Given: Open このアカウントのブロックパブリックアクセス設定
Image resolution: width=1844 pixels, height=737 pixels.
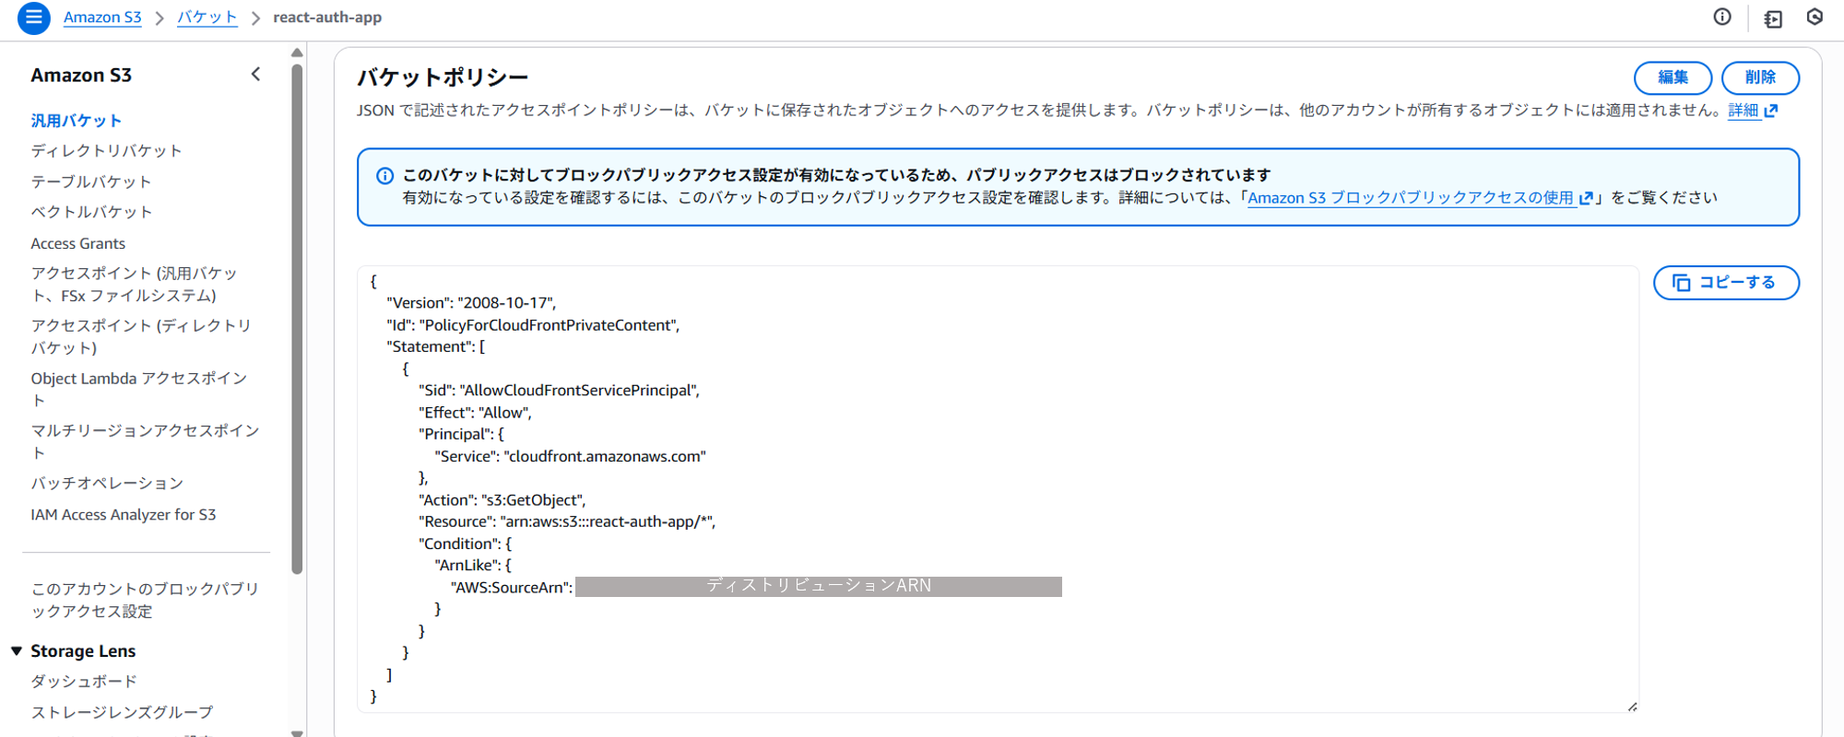Looking at the screenshot, I should [x=145, y=601].
